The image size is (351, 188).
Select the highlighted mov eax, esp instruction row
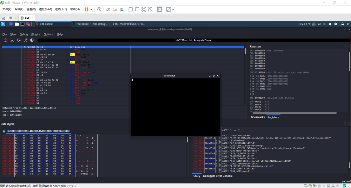123,47
